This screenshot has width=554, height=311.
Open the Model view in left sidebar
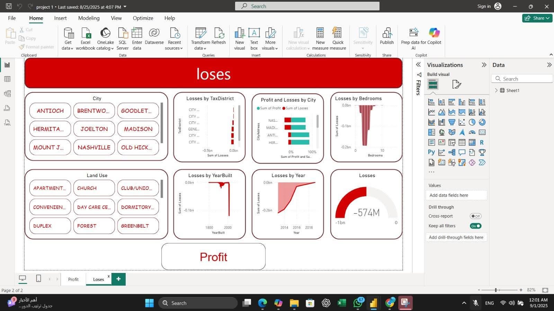pyautogui.click(x=7, y=94)
